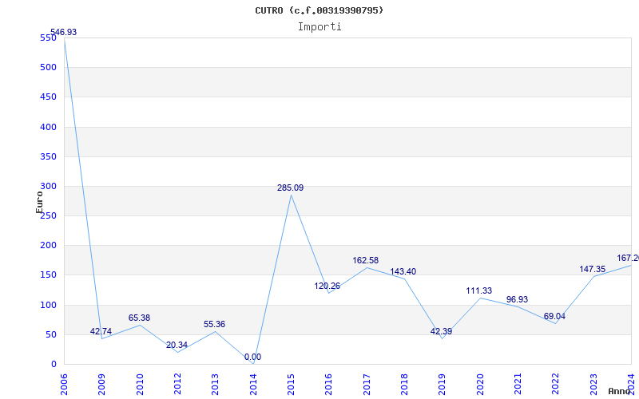639x399 pixels.
Task: Select the 42.39 value label
Action: [x=442, y=332]
